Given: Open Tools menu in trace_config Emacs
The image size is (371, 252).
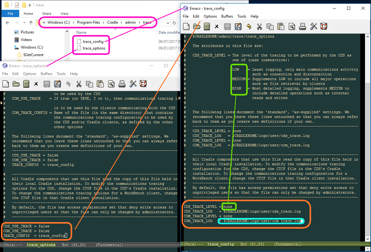Looking at the screenshot, I should tap(242, 16).
